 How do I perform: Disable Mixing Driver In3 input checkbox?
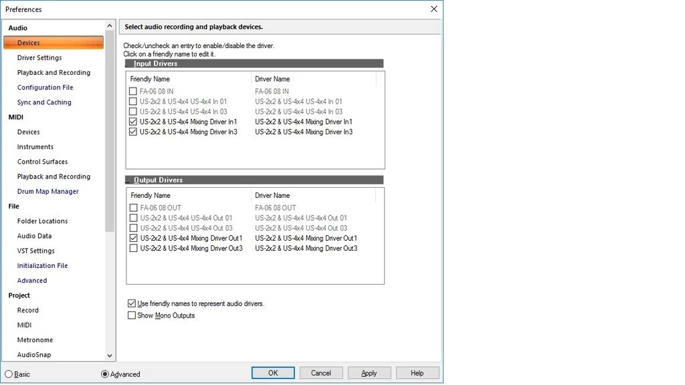pos(133,132)
